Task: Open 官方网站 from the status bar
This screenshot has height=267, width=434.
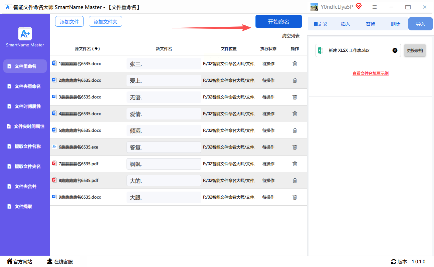Action: [19, 262]
